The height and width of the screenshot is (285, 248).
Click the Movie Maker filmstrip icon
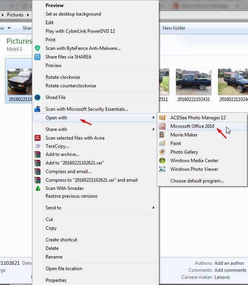162,135
